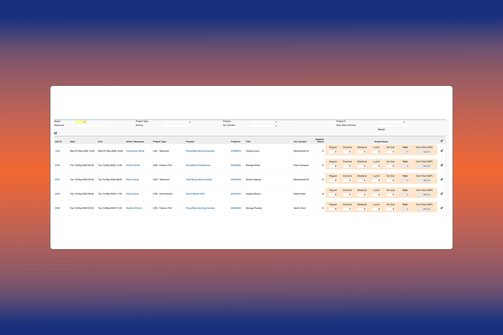Click the Start Date from field
The image size is (503, 335).
coord(385,126)
